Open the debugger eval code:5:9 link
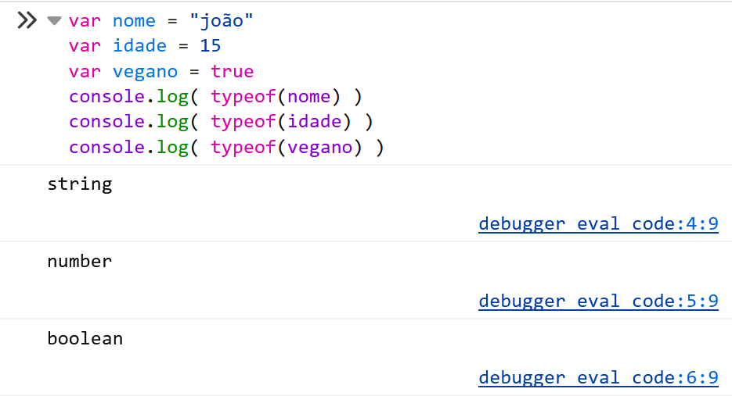This screenshot has width=732, height=396. [x=598, y=301]
